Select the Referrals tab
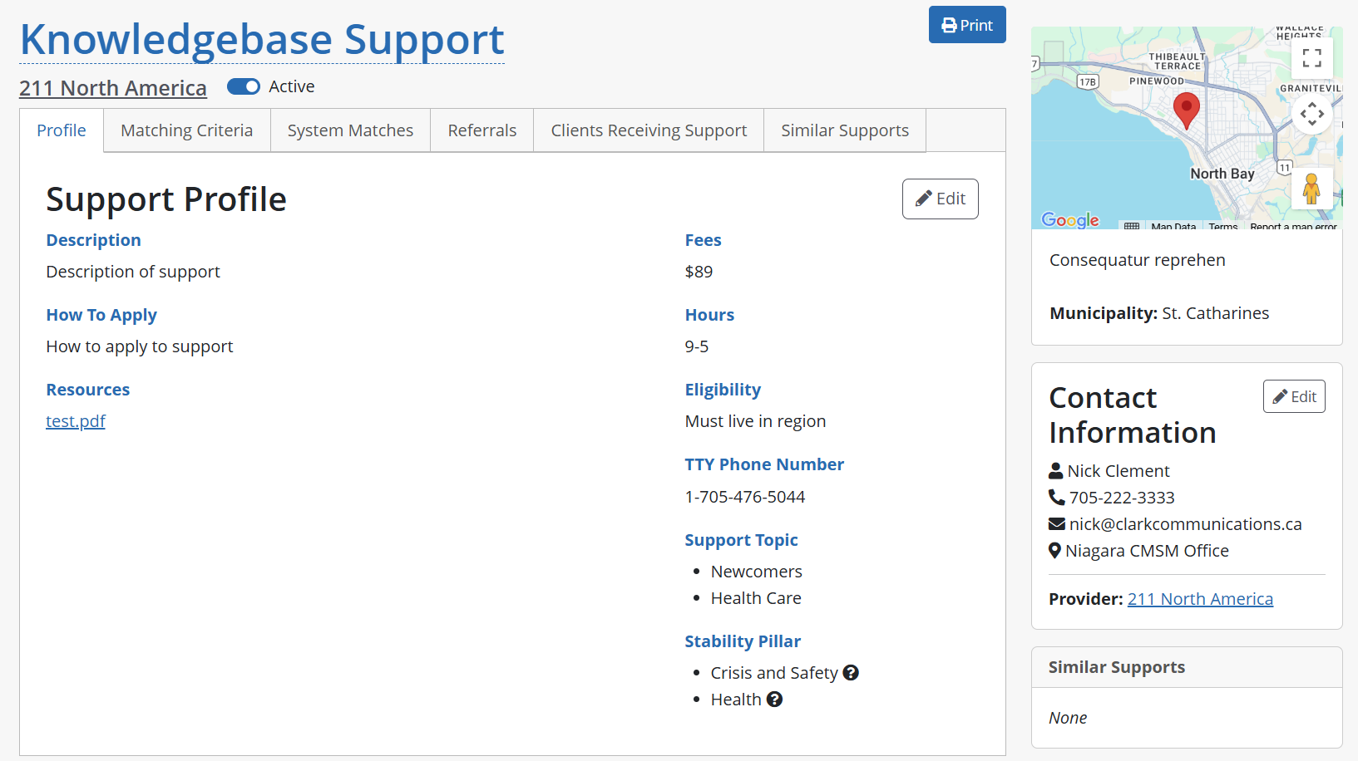The image size is (1358, 761). (481, 130)
